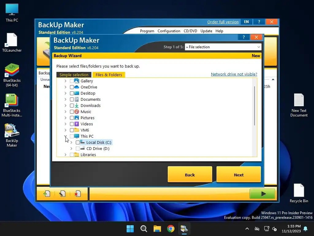The image size is (314, 236).
Task: Click the Gallery icon in the tree
Action: click(x=77, y=81)
